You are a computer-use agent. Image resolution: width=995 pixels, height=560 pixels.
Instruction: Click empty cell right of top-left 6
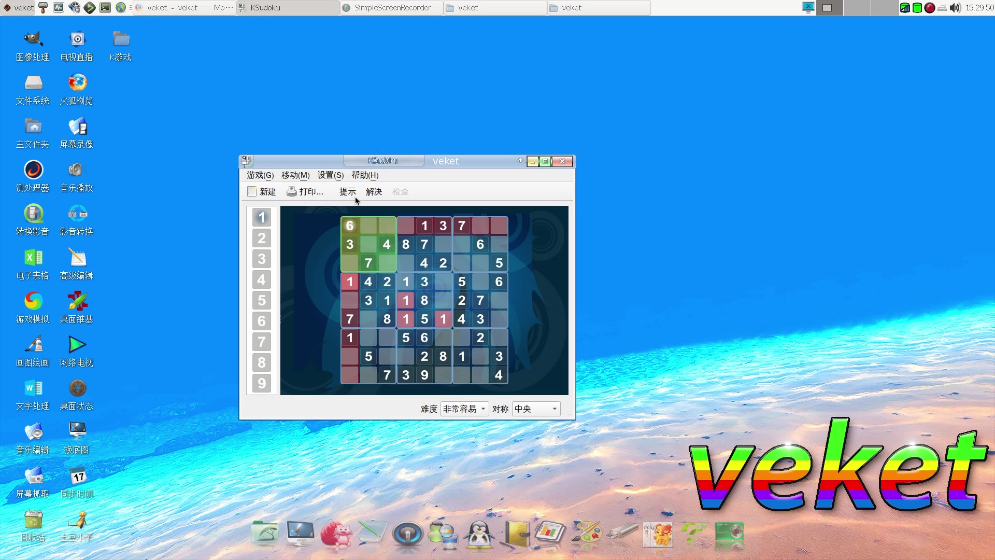[368, 226]
